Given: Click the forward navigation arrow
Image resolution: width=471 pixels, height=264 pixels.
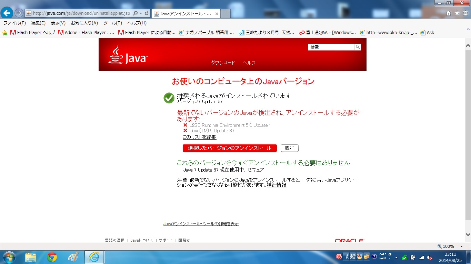Looking at the screenshot, I should (19, 13).
